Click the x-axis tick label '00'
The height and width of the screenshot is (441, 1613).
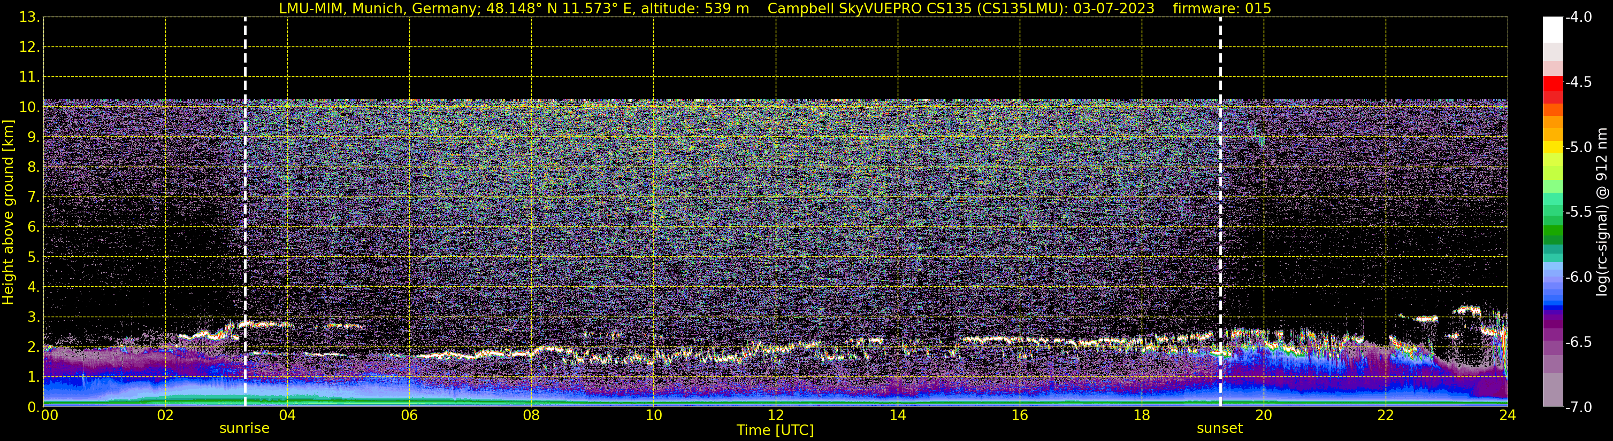point(49,415)
